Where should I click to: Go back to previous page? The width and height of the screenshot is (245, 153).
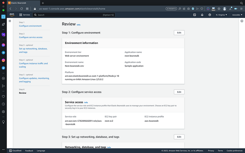[x=10, y=9]
